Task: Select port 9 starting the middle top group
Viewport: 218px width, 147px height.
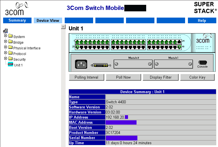Action: pos(114,42)
